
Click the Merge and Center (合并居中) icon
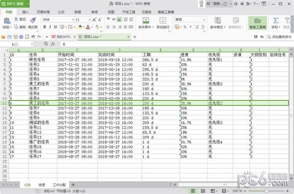point(146,20)
